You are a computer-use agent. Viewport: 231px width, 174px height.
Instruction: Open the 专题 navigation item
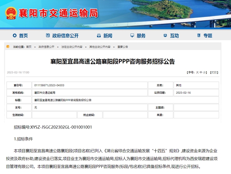208,35
